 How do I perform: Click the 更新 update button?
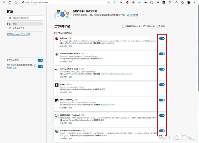pos(161,26)
